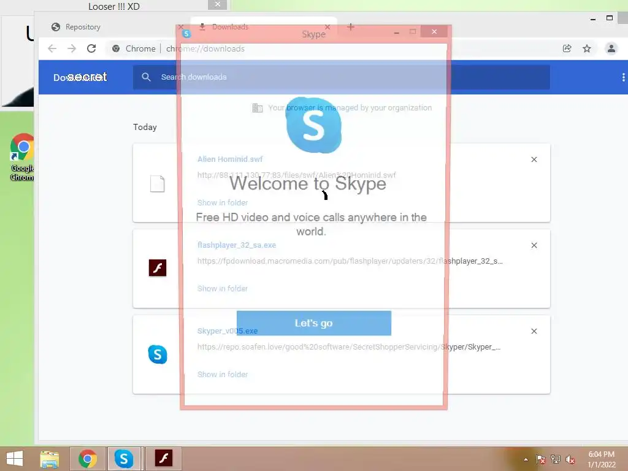Remove Skyper_v005.exe from downloads list
The width and height of the screenshot is (628, 471).
(x=534, y=331)
